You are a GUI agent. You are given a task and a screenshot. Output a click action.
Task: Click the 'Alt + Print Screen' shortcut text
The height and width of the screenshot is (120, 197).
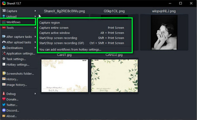[112, 33]
